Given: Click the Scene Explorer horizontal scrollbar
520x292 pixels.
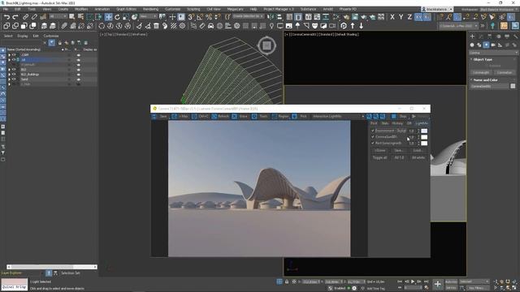Looking at the screenshot, I should pos(52,267).
